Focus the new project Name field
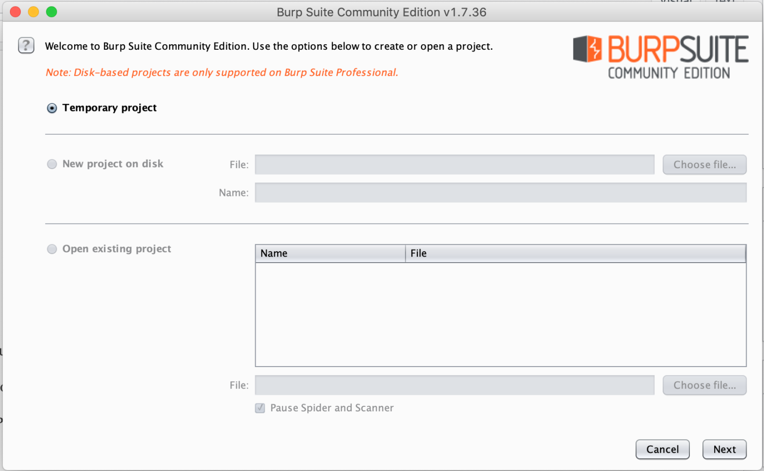 [x=501, y=192]
